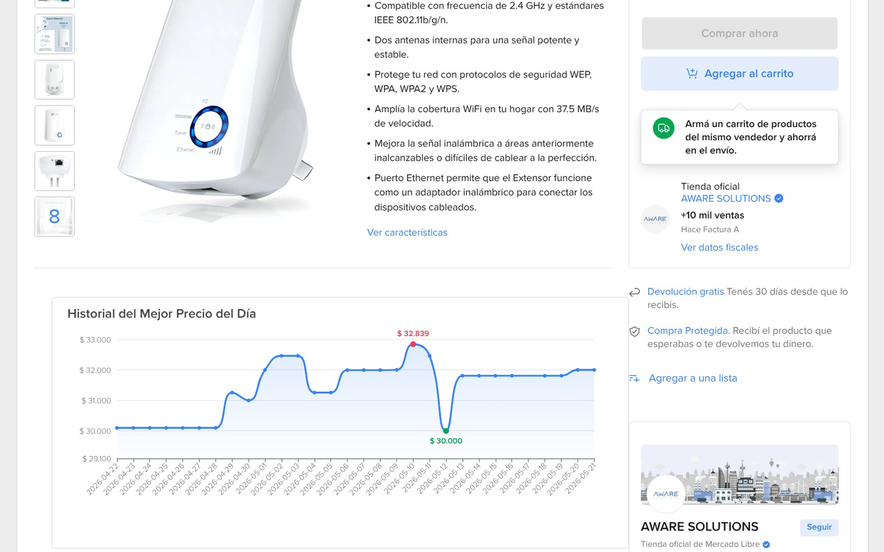Click Agregar a una lista

coord(693,378)
